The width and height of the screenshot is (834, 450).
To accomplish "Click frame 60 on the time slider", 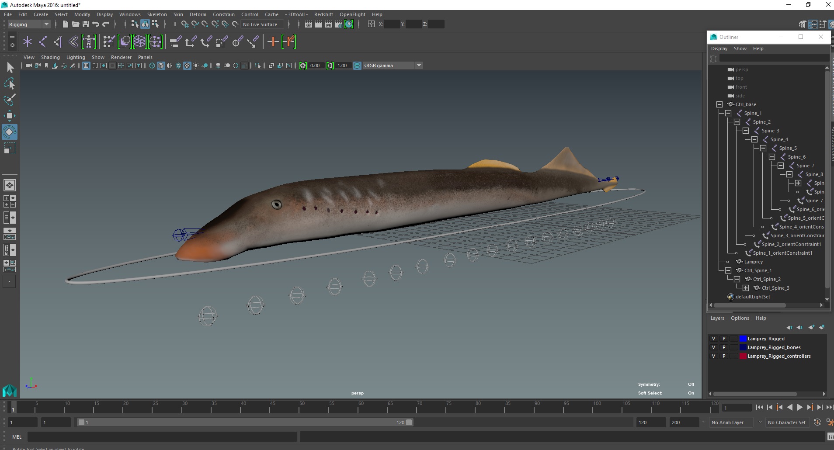I will [360, 408].
